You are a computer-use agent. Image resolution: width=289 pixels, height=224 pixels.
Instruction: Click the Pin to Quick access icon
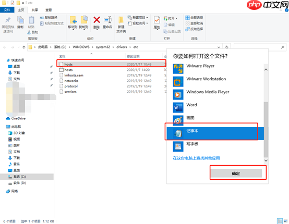[x=8, y=20]
